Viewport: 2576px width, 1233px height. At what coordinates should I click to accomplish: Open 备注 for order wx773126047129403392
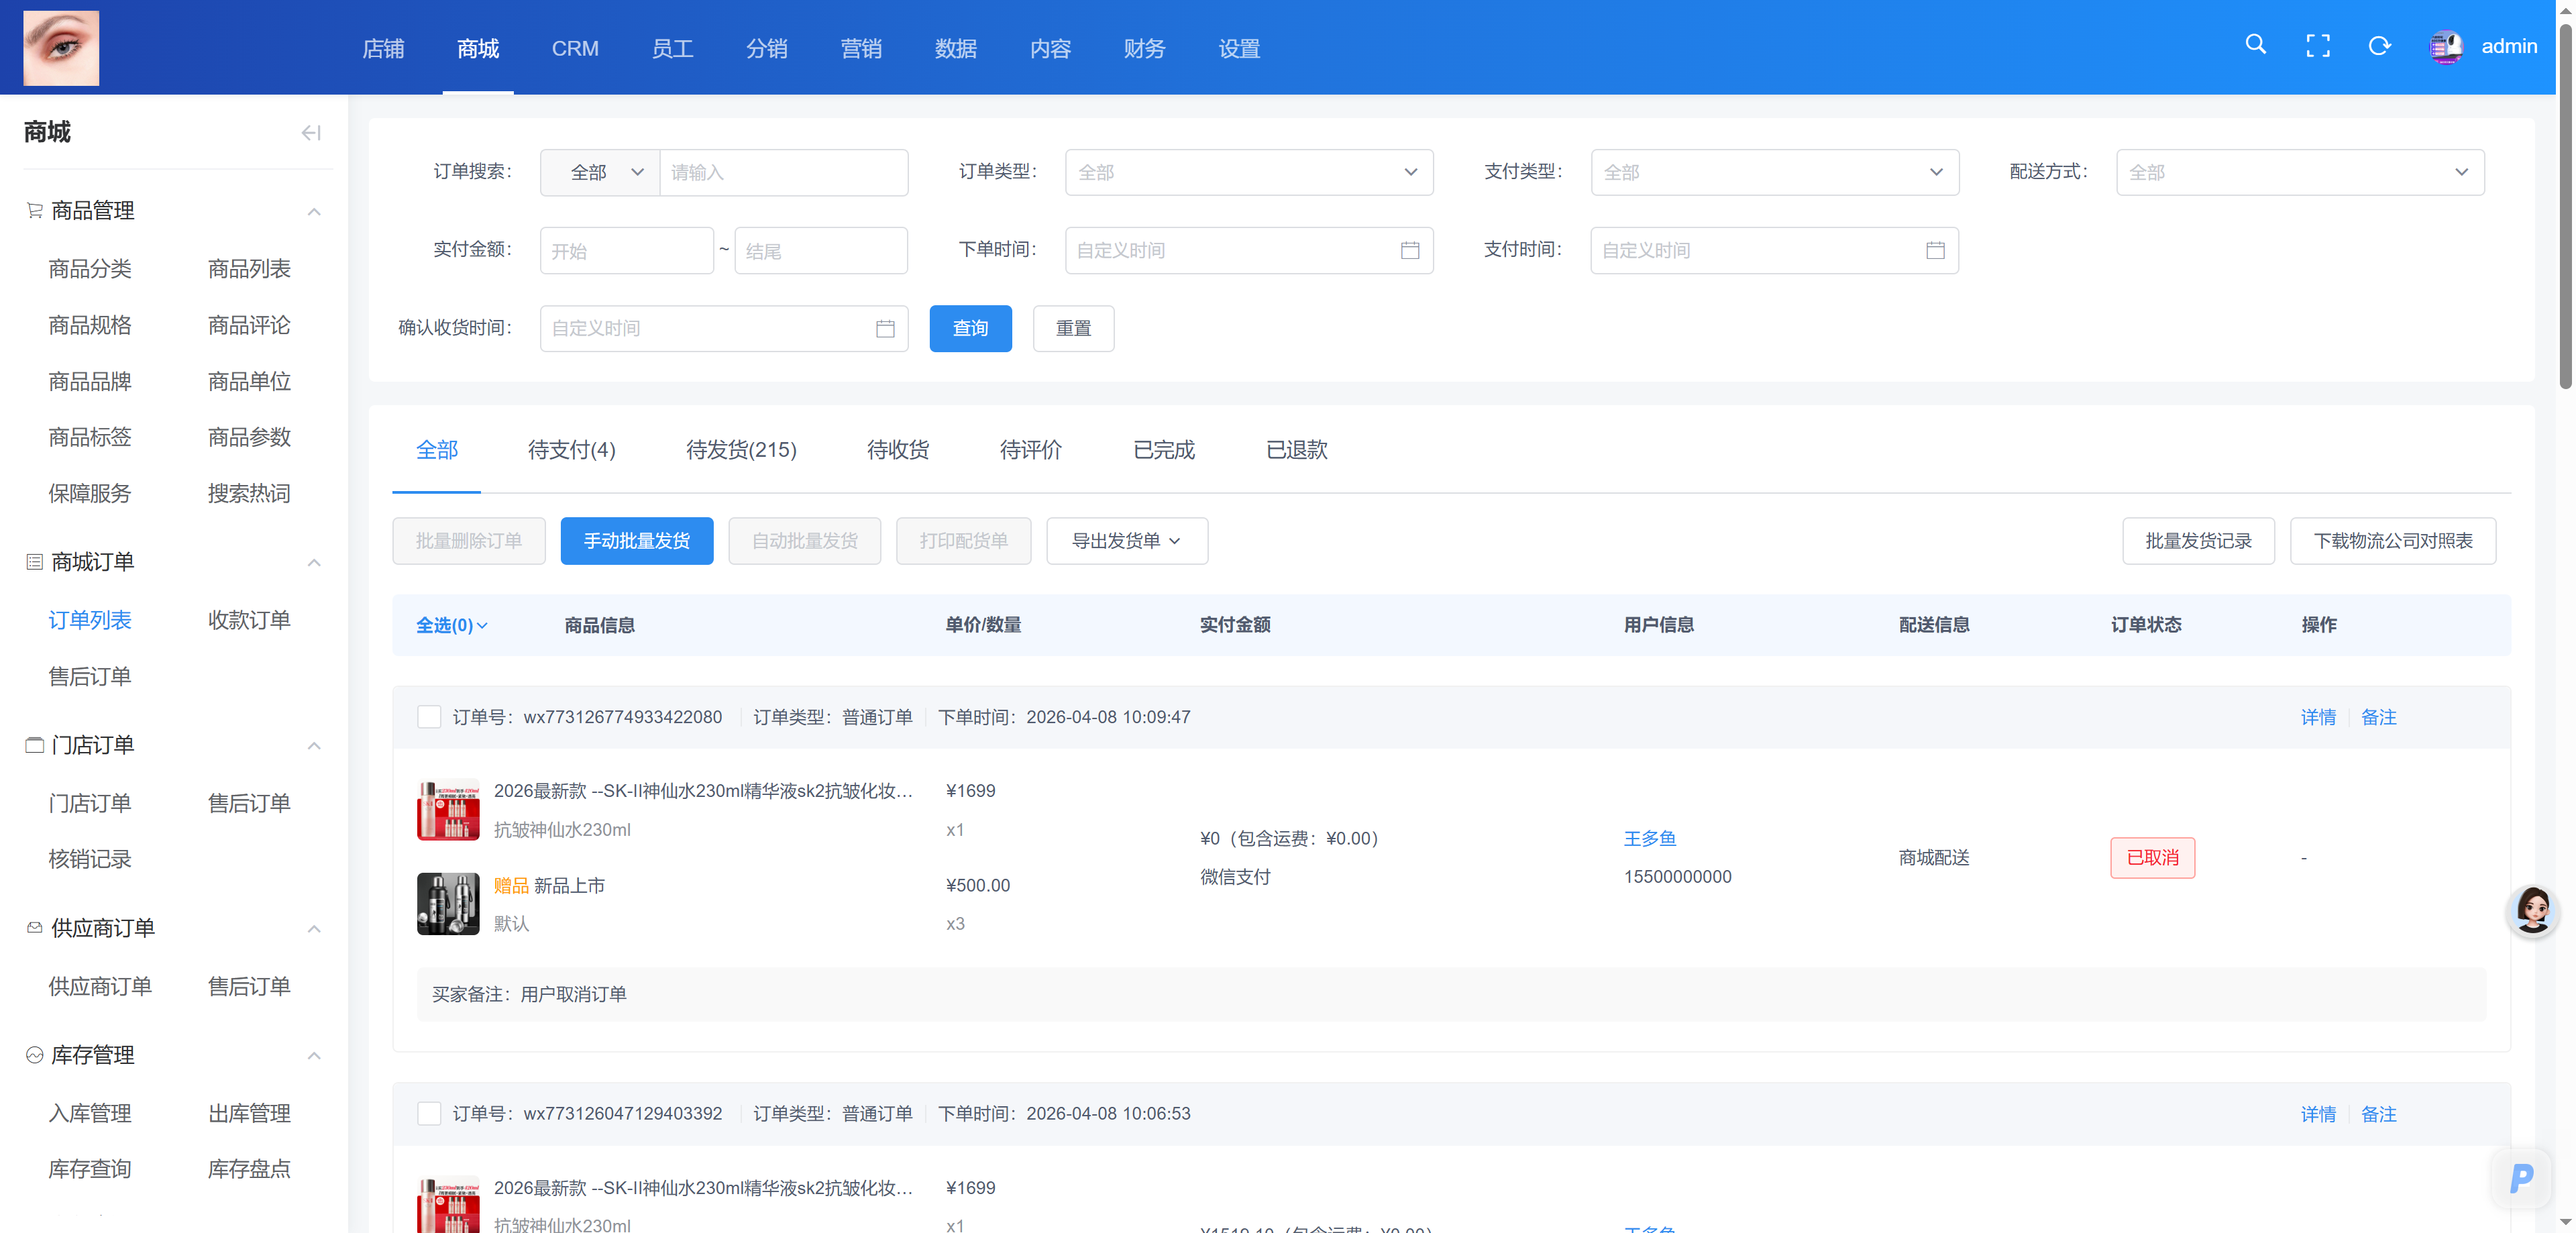click(x=2379, y=1114)
